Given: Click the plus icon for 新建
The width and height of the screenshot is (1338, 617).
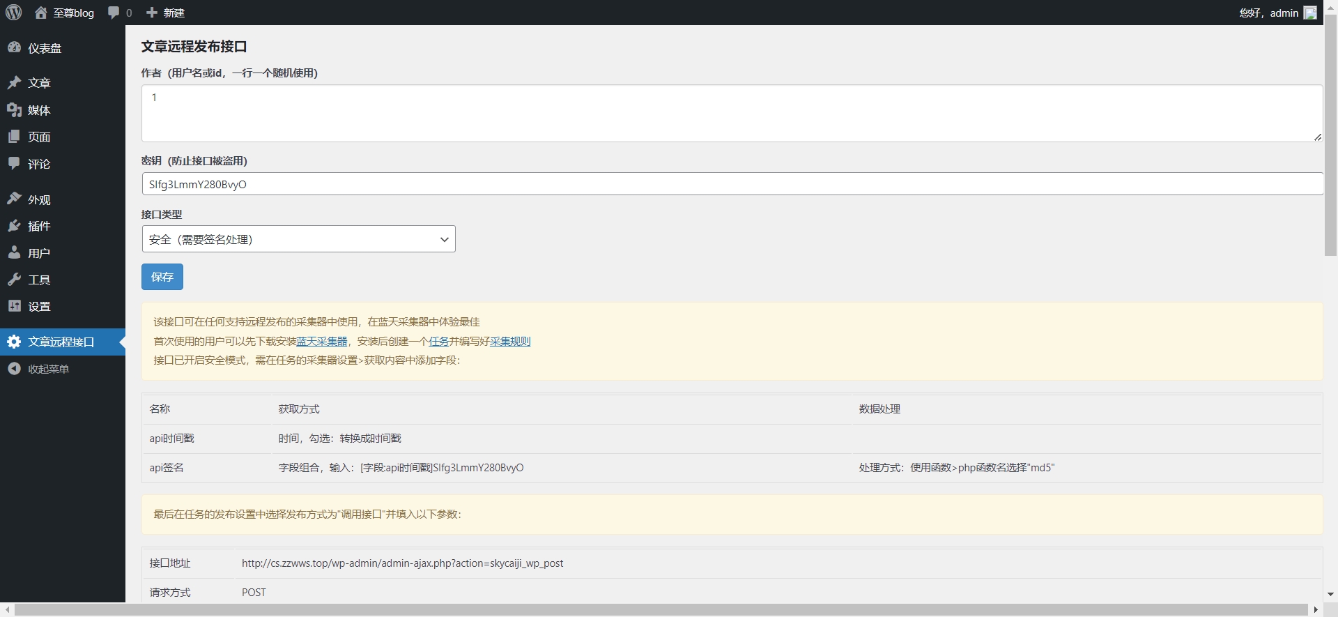Looking at the screenshot, I should click(x=152, y=13).
